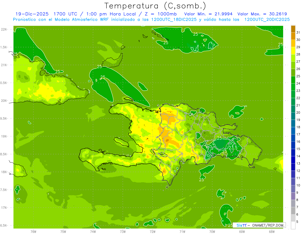Click the '7' colorbar value
This screenshot has height=235, width=305.
coord(297,207)
